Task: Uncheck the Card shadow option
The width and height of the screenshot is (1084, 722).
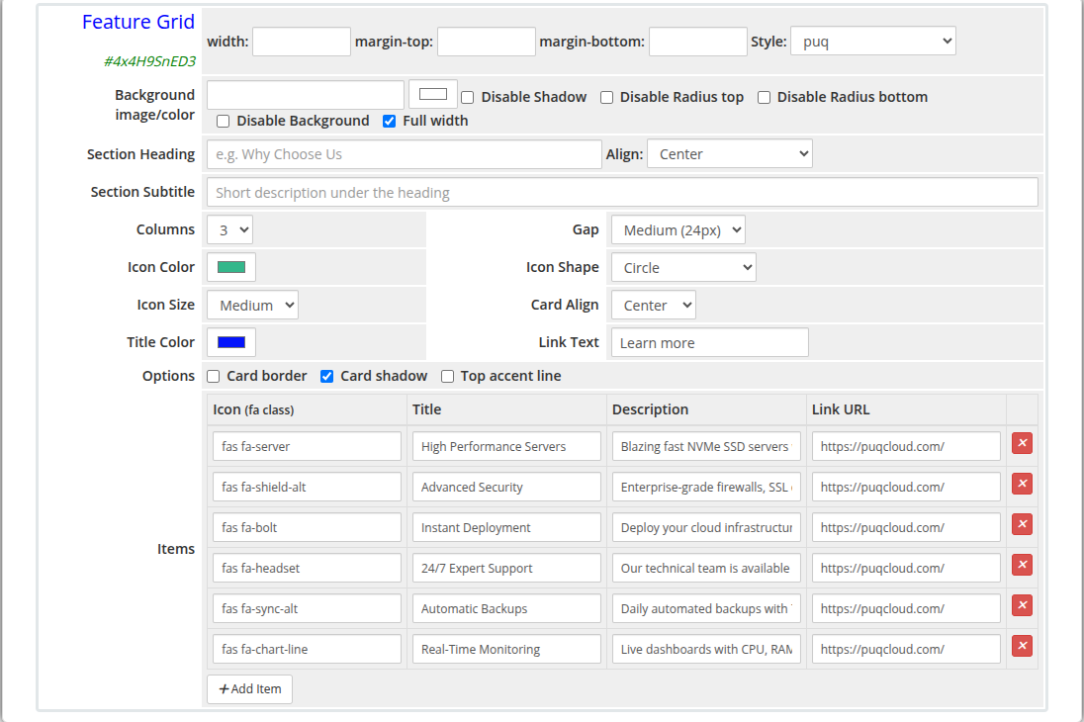Action: tap(326, 376)
